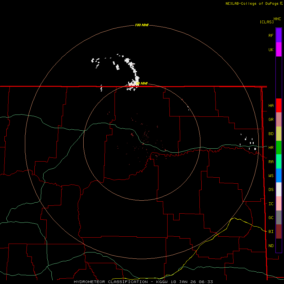
Task: Click the RA legend label
Action: click(x=271, y=162)
